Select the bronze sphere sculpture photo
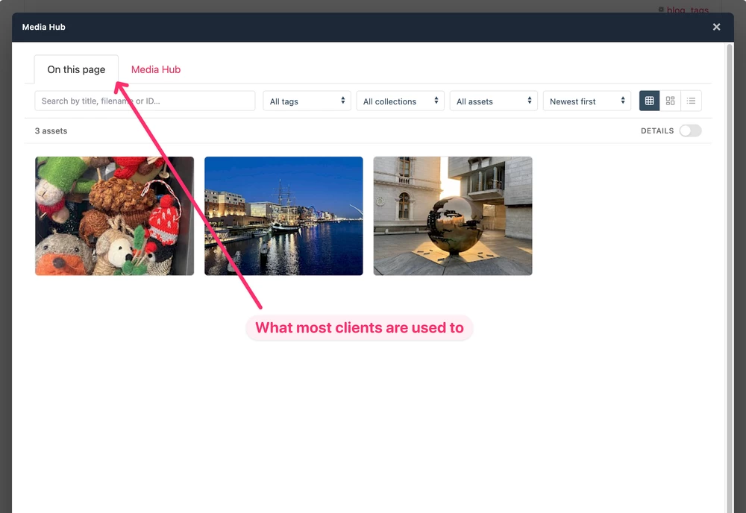The image size is (746, 513). tap(453, 215)
